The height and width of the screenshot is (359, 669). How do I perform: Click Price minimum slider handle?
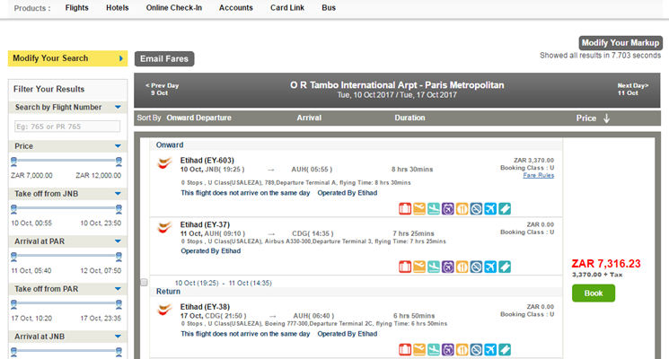coord(13,162)
